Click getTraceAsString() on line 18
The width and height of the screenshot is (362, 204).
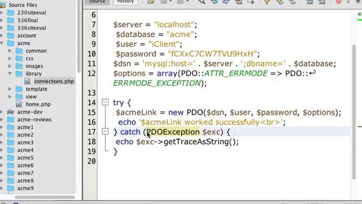pos(200,142)
